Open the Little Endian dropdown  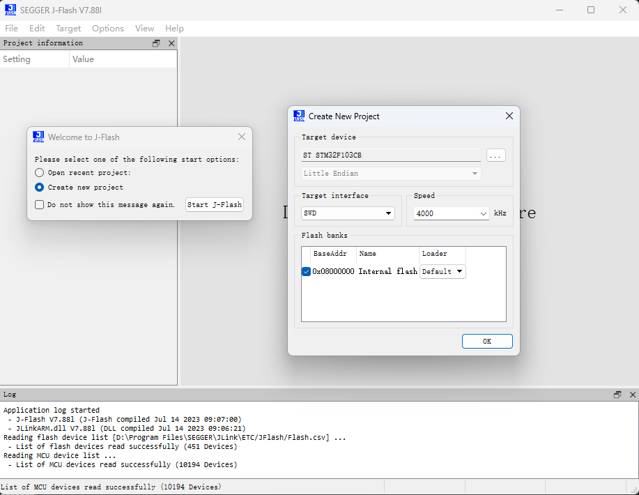pyautogui.click(x=391, y=174)
